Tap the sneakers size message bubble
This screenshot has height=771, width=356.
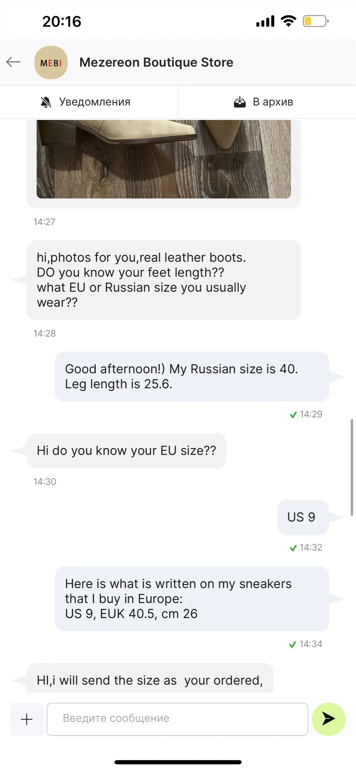coord(192,599)
